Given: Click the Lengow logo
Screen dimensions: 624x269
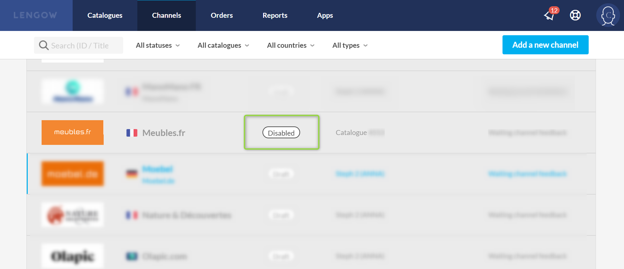Looking at the screenshot, I should 35,15.
